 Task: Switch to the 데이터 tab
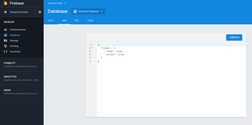tap(51, 21)
